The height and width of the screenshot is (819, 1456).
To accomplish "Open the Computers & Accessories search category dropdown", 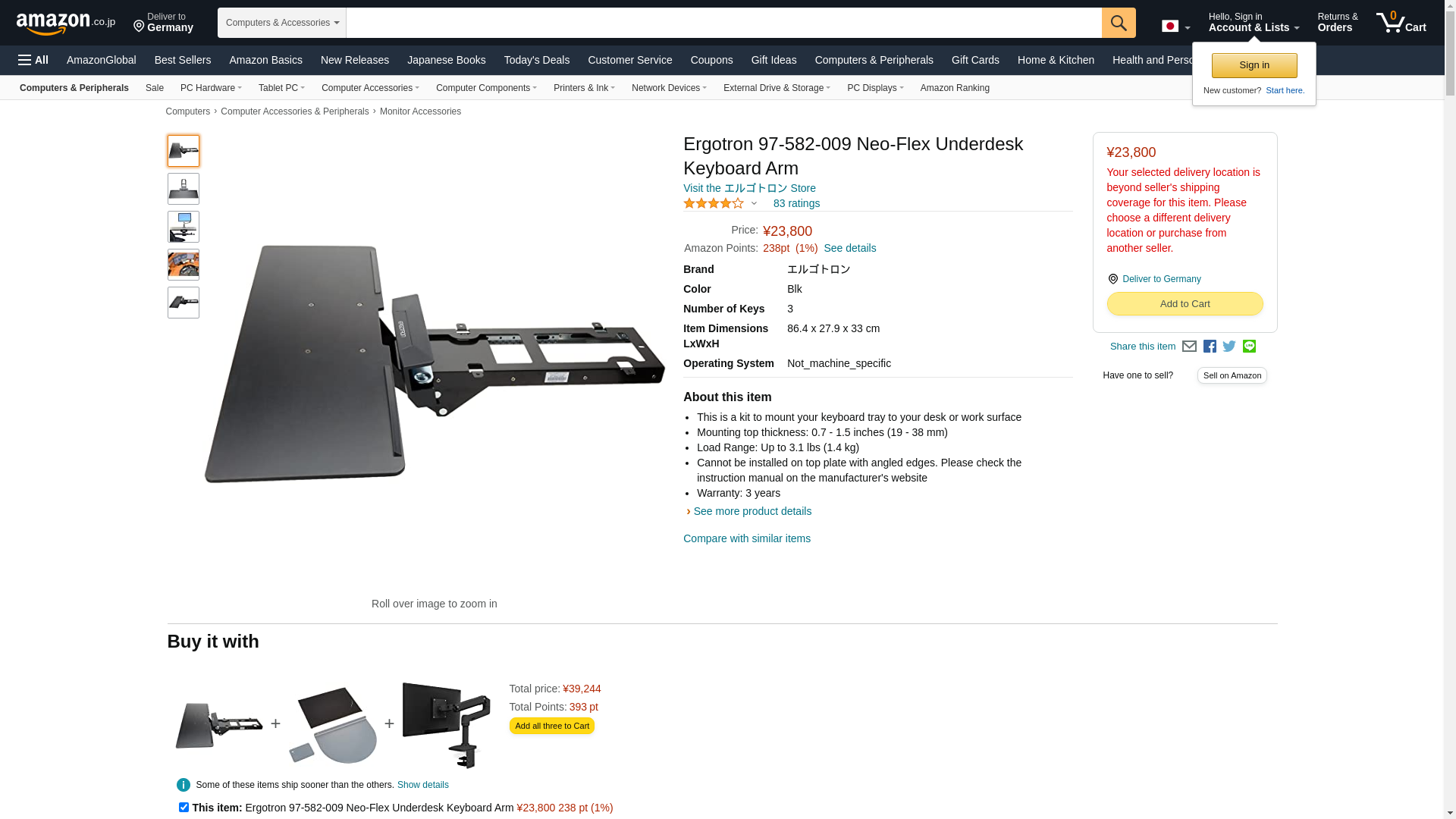I will (x=282, y=23).
